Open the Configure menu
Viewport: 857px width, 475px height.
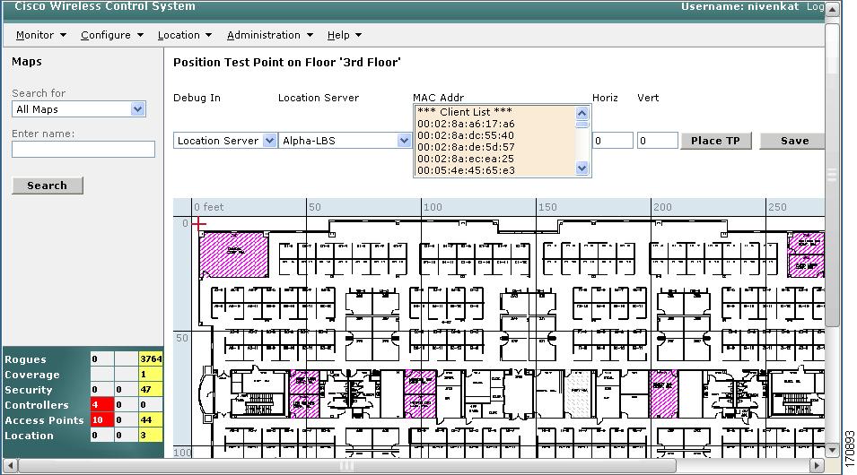click(x=111, y=35)
